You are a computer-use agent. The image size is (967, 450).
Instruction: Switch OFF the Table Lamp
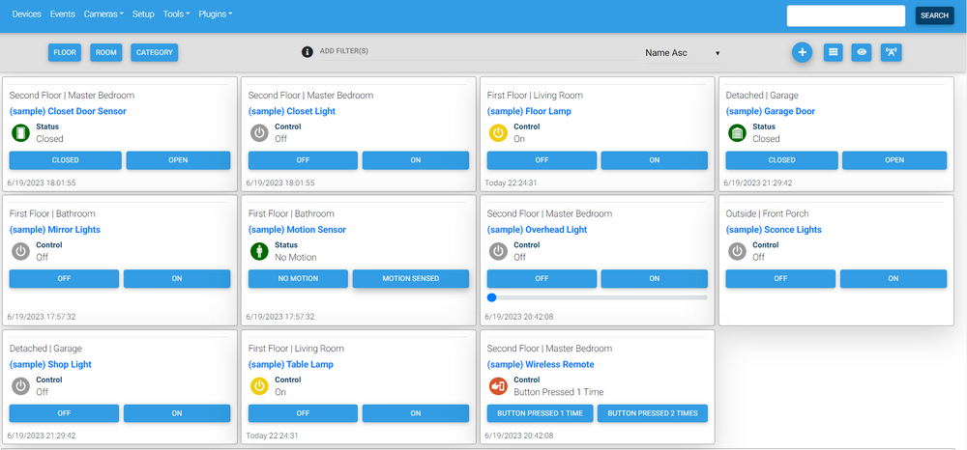coord(303,413)
